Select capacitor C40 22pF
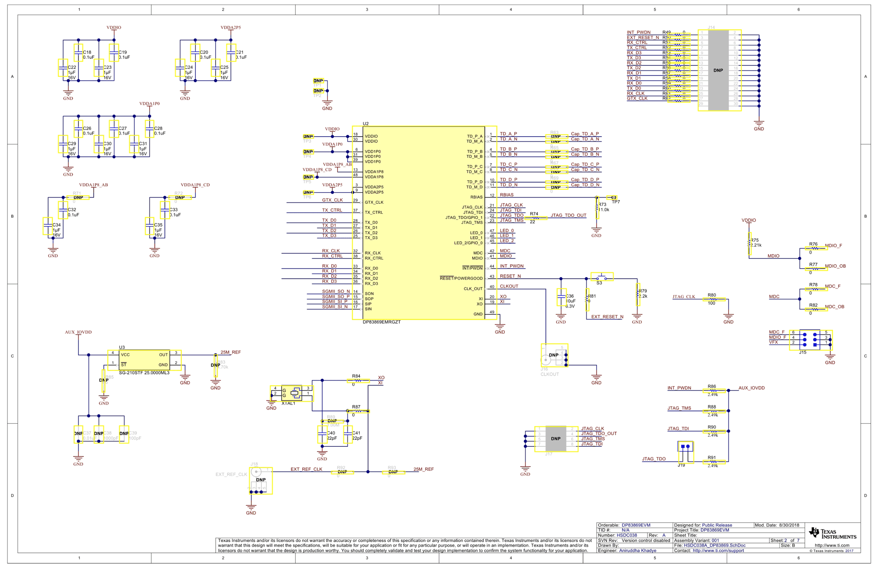Screen dimensions: 880x569 click(322, 434)
